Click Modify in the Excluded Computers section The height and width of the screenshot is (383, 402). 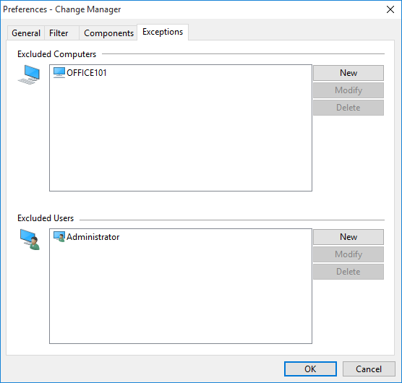click(348, 90)
